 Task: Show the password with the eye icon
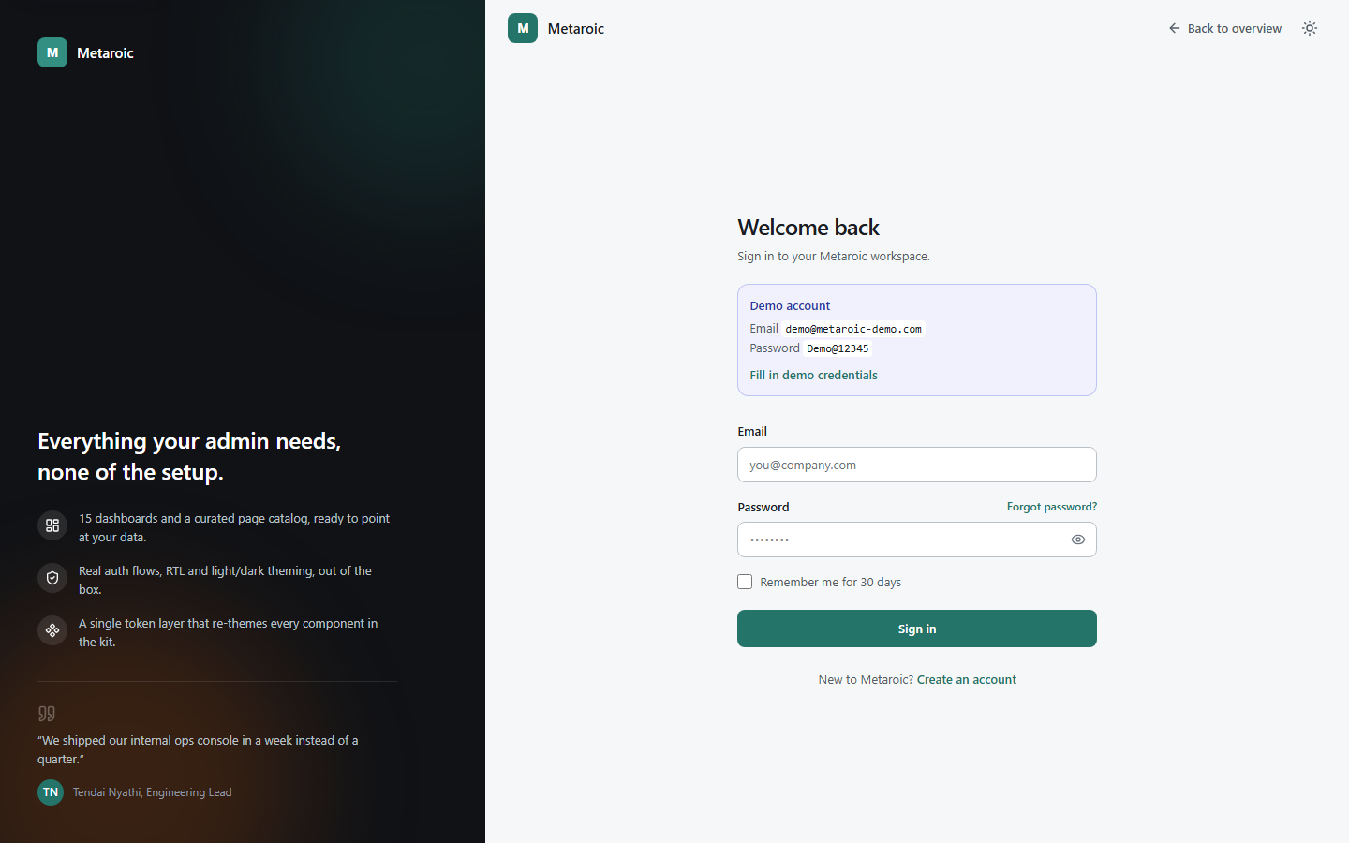click(x=1078, y=540)
